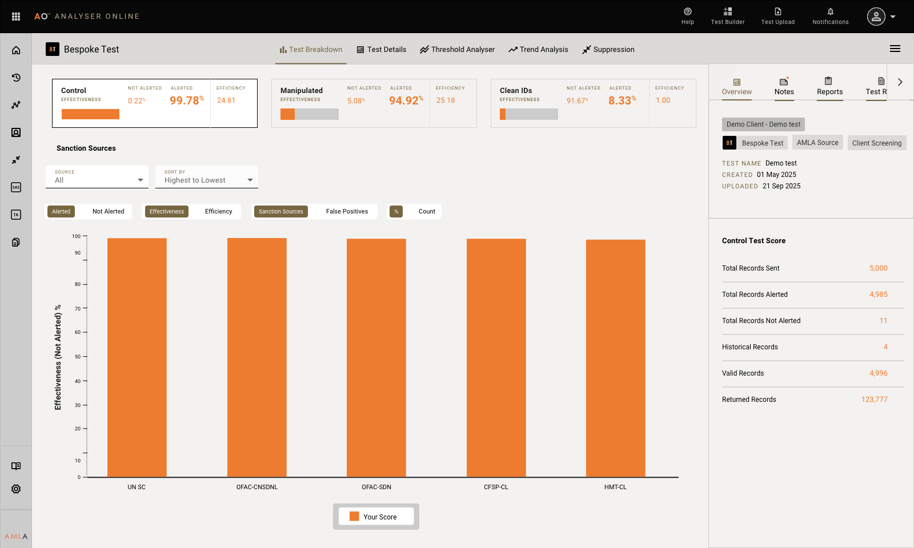Open the apps grid menu icon
The image size is (914, 548).
coord(16,17)
